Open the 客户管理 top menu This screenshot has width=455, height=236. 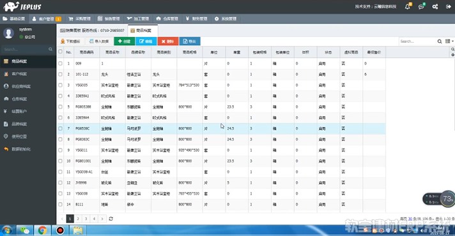(47, 19)
